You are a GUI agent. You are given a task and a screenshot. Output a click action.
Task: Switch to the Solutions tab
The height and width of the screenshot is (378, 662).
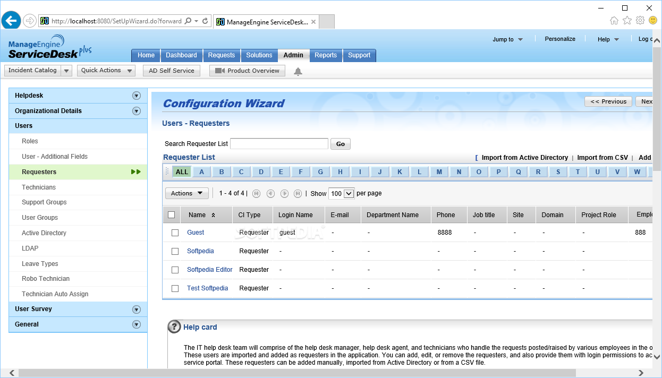click(259, 55)
